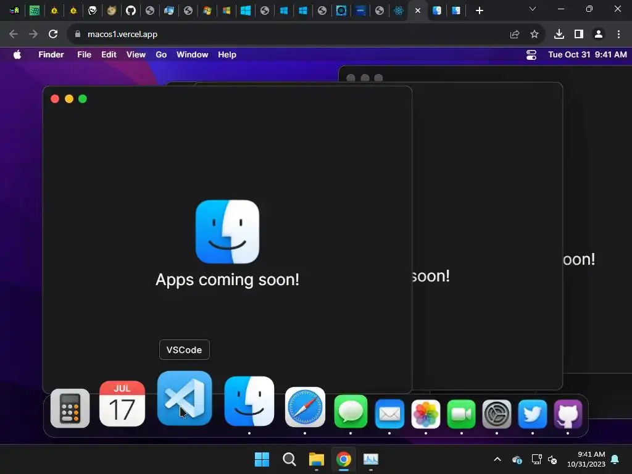This screenshot has height=474, width=632.
Task: Bookmark this page with the star icon
Action: pyautogui.click(x=534, y=35)
